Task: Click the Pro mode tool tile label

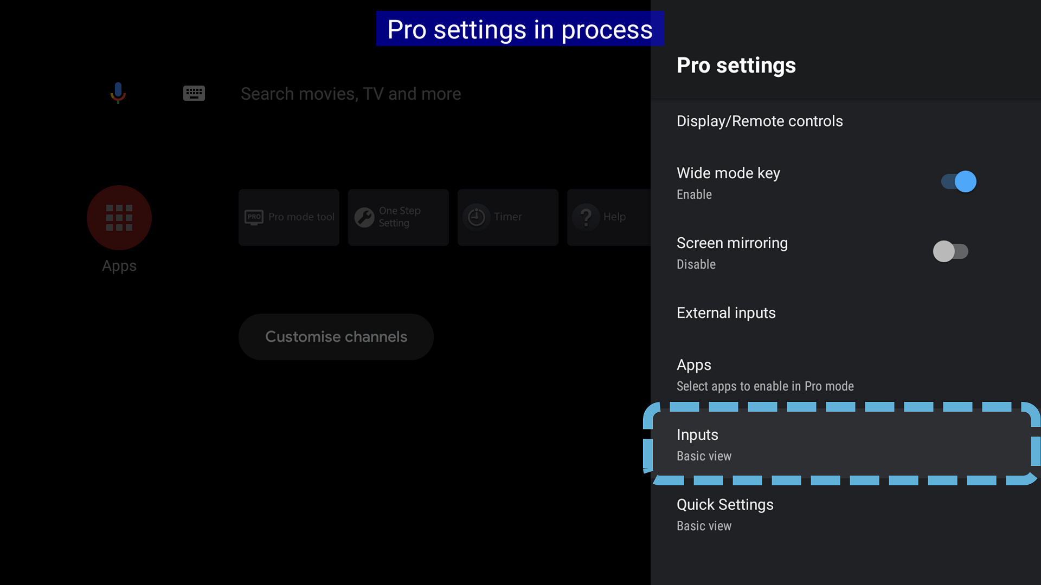Action: coord(301,217)
